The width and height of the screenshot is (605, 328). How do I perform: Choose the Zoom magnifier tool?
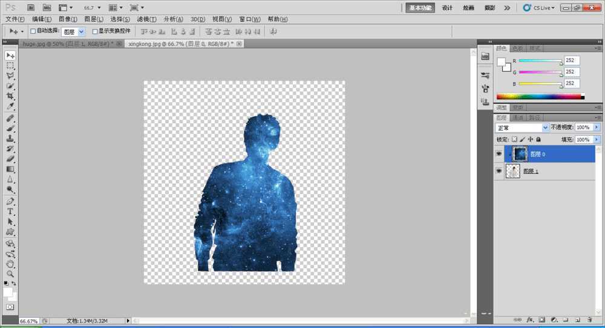tap(10, 274)
